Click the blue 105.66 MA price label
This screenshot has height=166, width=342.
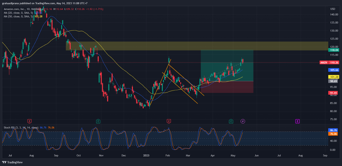coord(334,70)
